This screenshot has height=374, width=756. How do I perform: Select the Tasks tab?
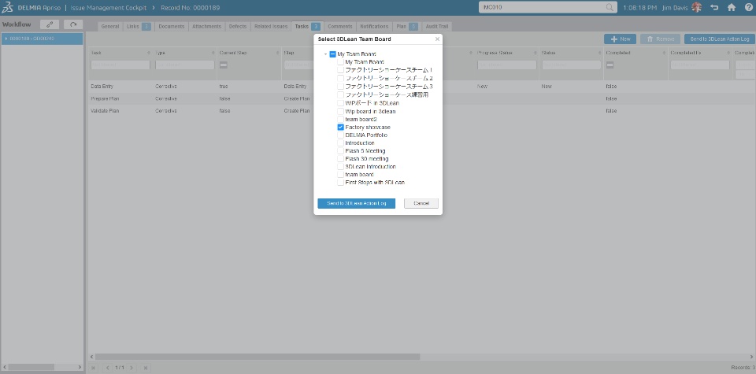(x=308, y=27)
